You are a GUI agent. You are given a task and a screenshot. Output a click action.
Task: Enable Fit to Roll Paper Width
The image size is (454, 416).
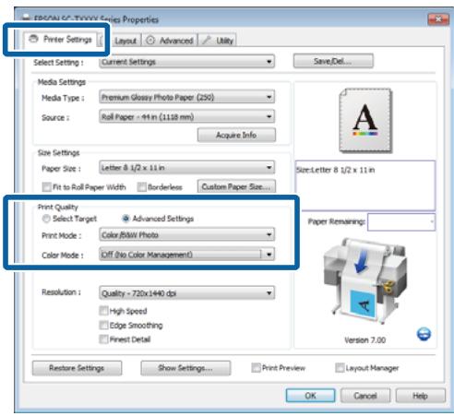47,187
